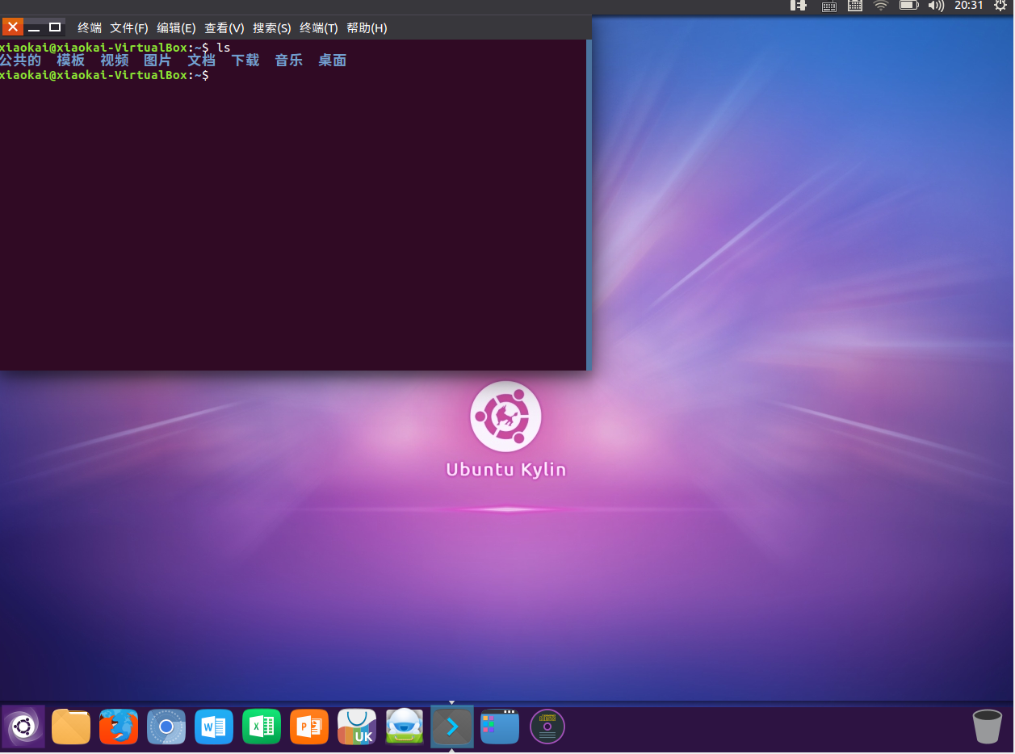Click the 音乐 directory name
The width and height of the screenshot is (1015, 754).
pyautogui.click(x=289, y=61)
